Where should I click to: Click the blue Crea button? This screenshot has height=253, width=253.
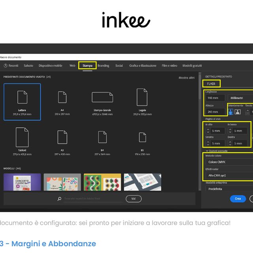pos(238,198)
